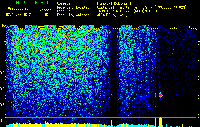
Task: Click the 0627 time marker
Action: [135, 27]
